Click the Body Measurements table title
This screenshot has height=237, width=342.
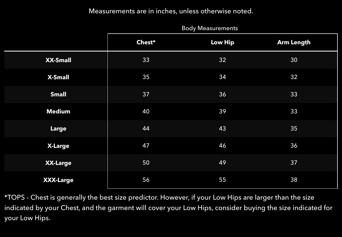coord(210,28)
